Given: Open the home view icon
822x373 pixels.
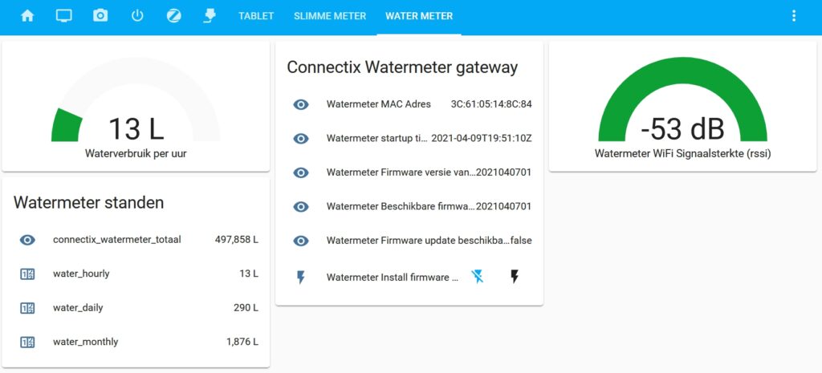Looking at the screenshot, I should click(27, 16).
